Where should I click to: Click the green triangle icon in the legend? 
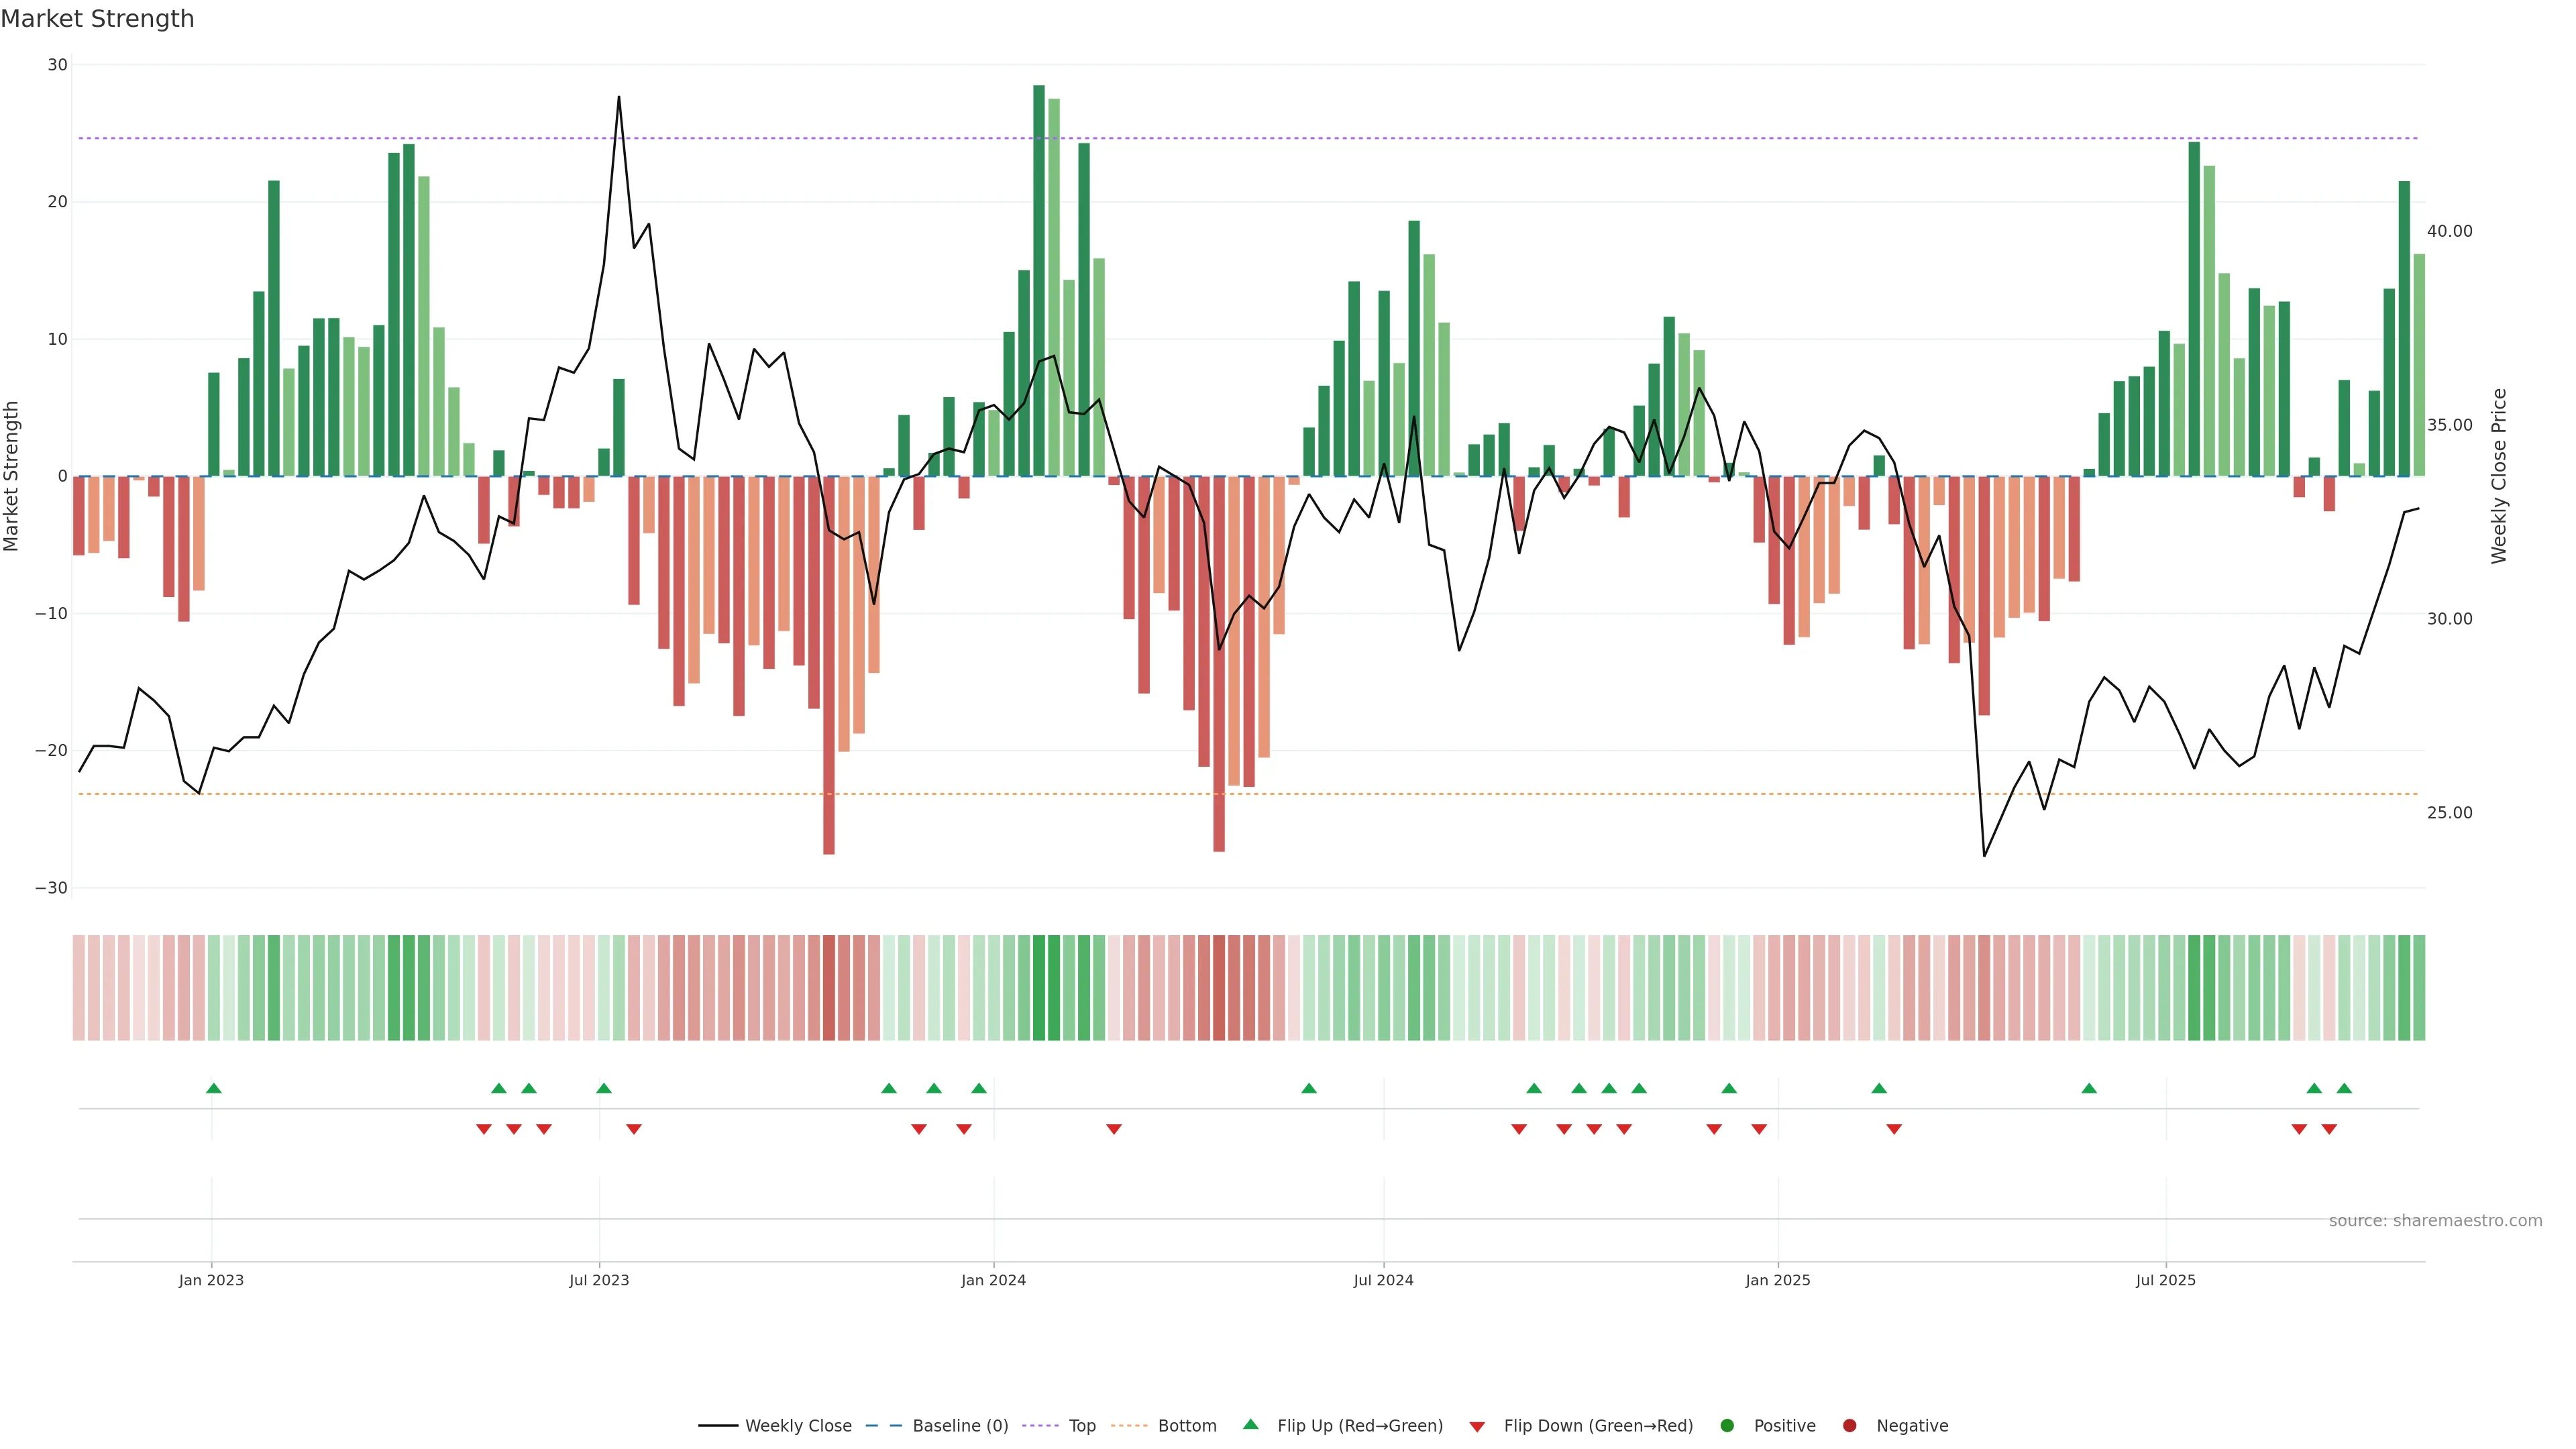coord(1250,1424)
